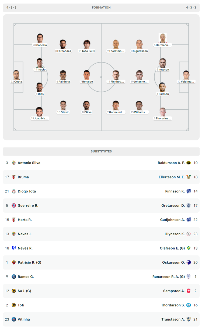This screenshot has height=335, width=202.
Task: Click the Ramos G. substitute name
Action: tap(26, 277)
